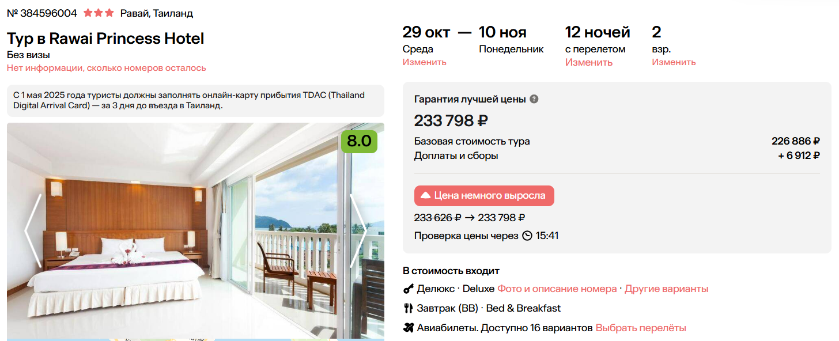839x341 pixels.
Task: Choose flights via Выбрать перелёты link
Action: [641, 328]
